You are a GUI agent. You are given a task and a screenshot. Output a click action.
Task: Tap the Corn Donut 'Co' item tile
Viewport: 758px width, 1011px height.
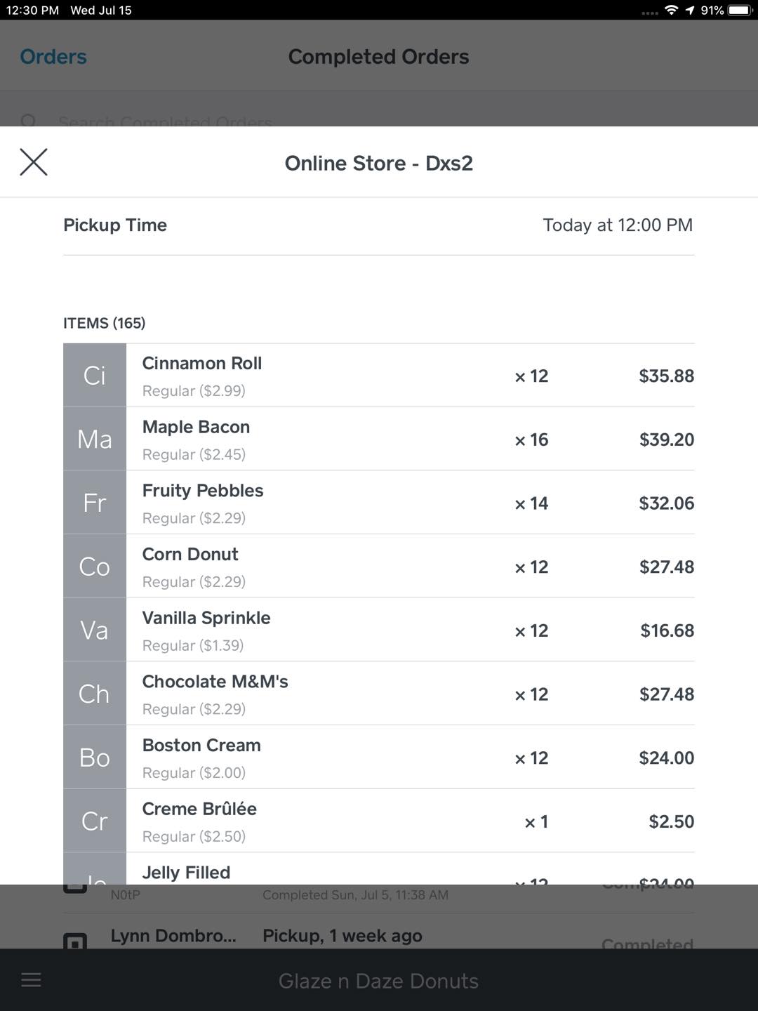click(x=95, y=567)
